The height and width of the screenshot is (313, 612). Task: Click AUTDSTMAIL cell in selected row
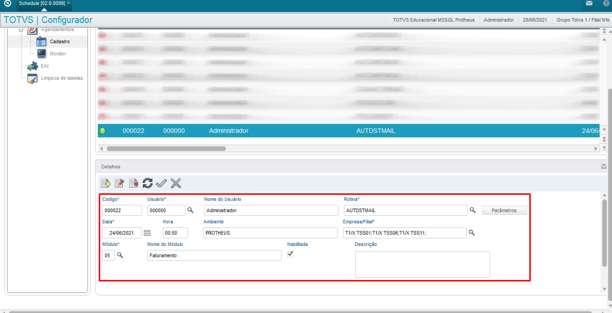point(376,131)
